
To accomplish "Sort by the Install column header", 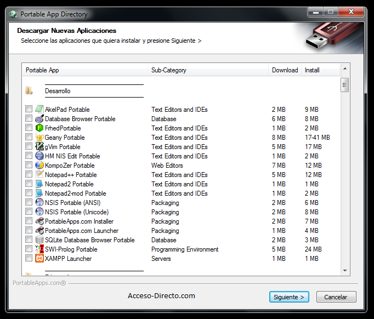I will coord(320,70).
